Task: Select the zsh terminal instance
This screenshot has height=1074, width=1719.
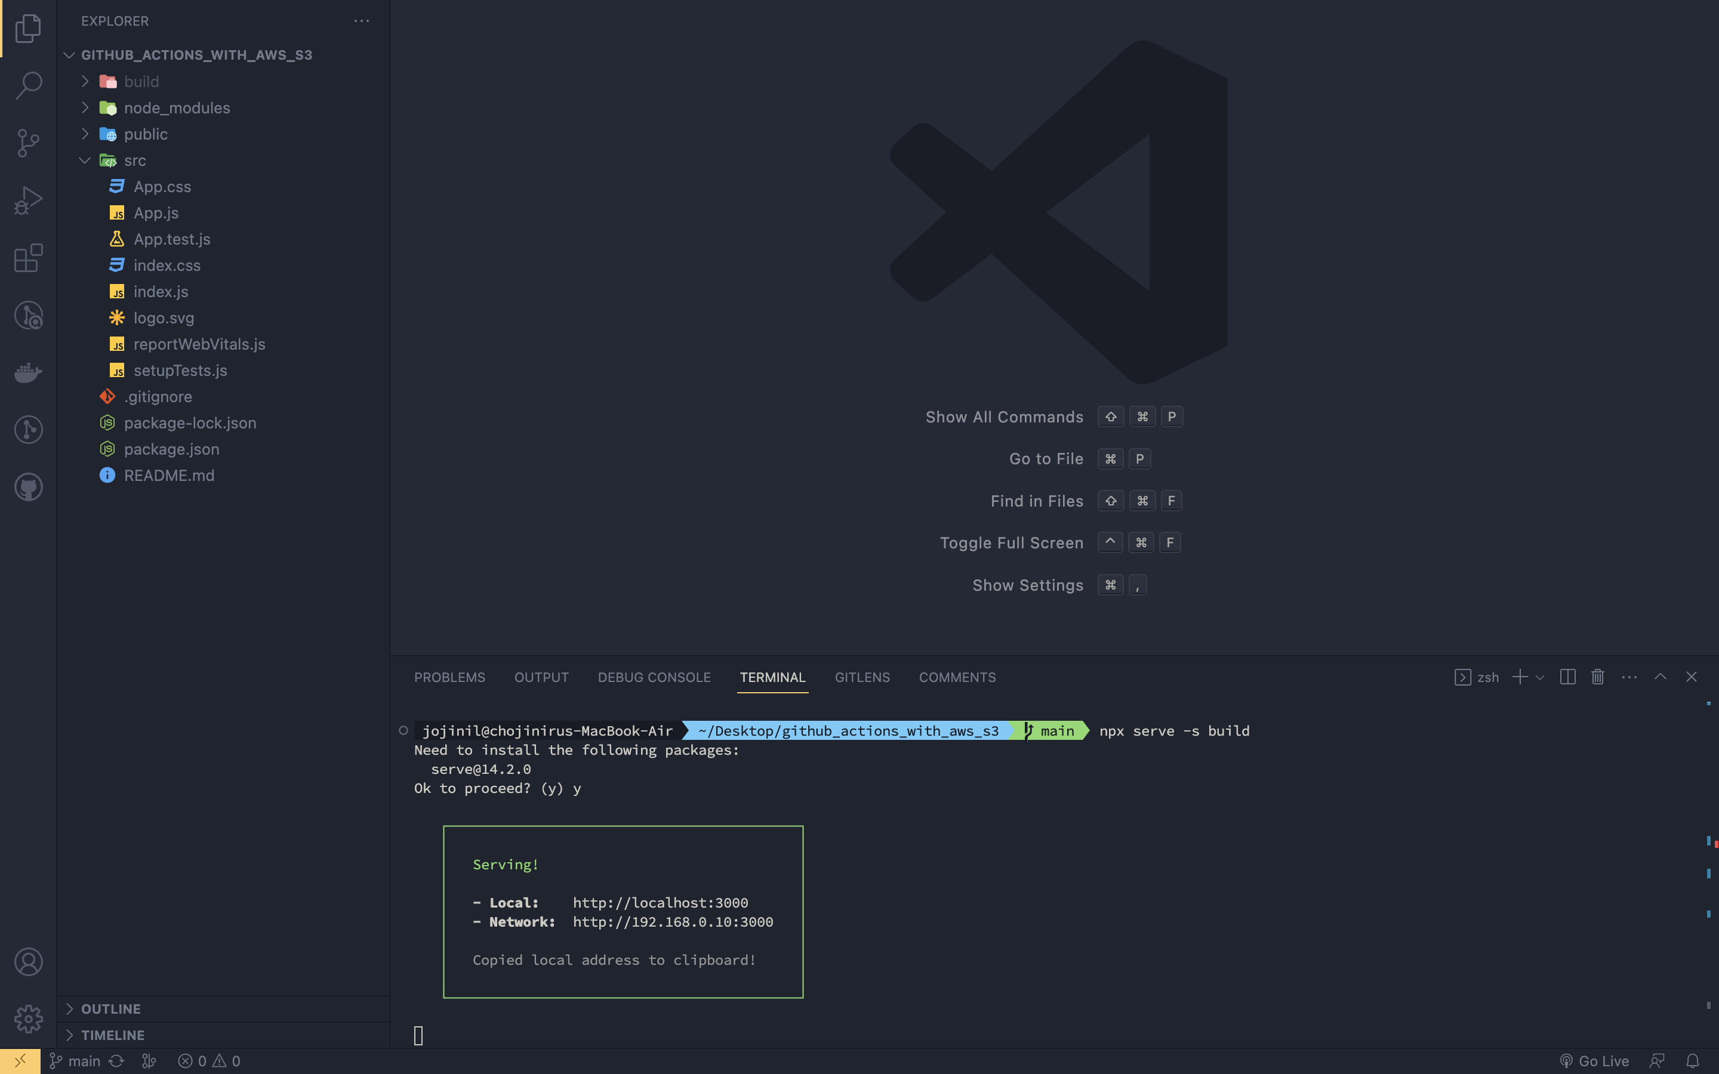Action: click(x=1477, y=678)
